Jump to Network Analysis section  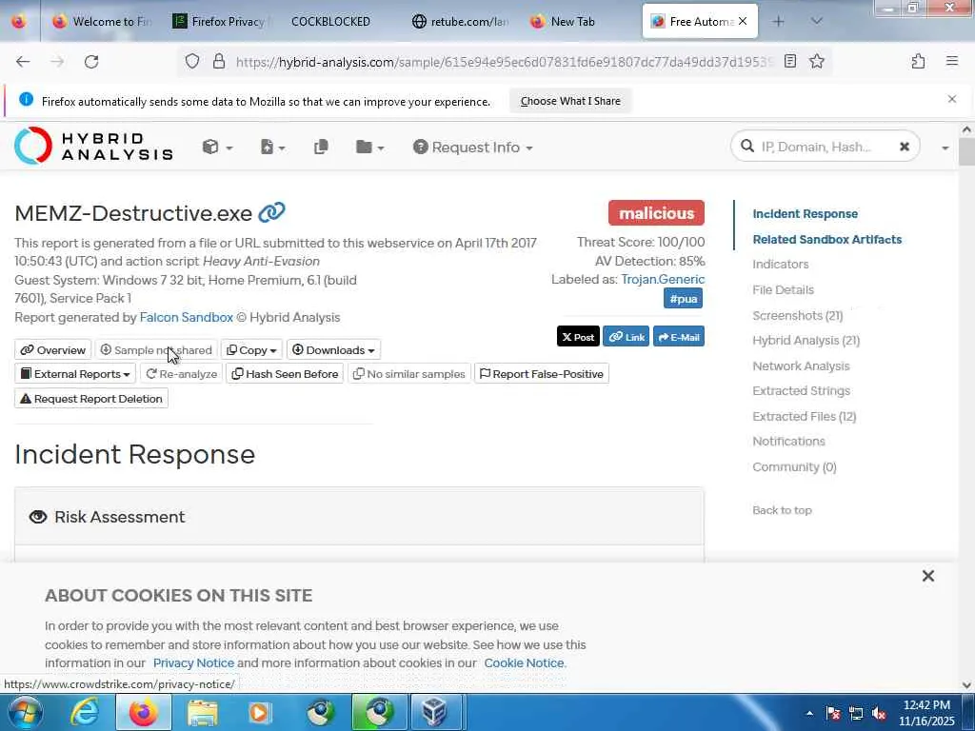[x=800, y=366]
